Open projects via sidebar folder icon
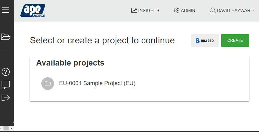Image resolution: width=259 pixels, height=132 pixels. 6,37
